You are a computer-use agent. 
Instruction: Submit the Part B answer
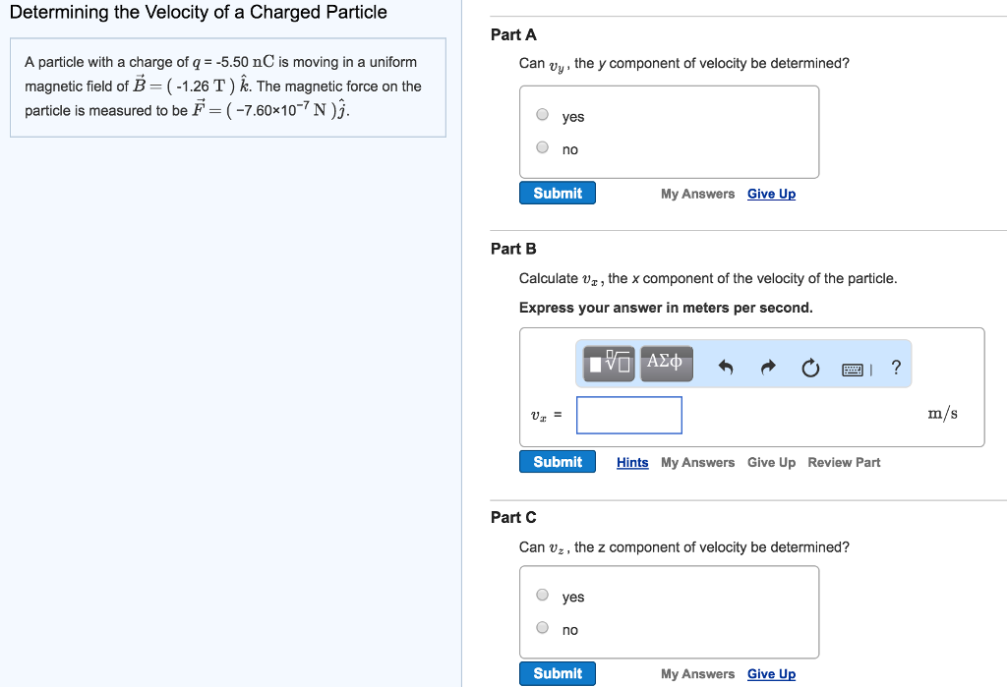pyautogui.click(x=557, y=461)
